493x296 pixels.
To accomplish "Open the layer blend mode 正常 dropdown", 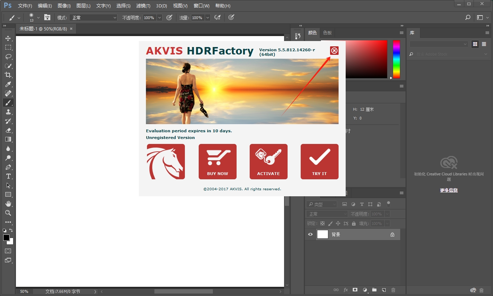I will [327, 214].
